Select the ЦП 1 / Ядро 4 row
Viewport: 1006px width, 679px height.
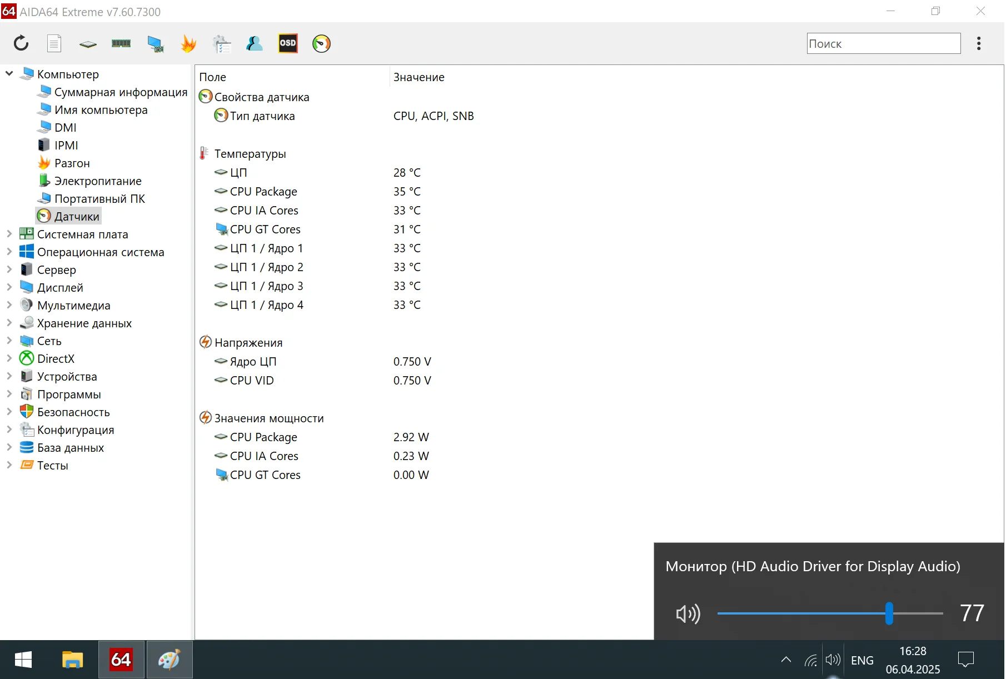click(599, 305)
